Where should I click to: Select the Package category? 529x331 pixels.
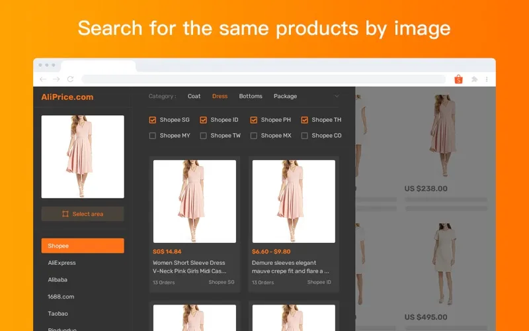click(x=285, y=96)
